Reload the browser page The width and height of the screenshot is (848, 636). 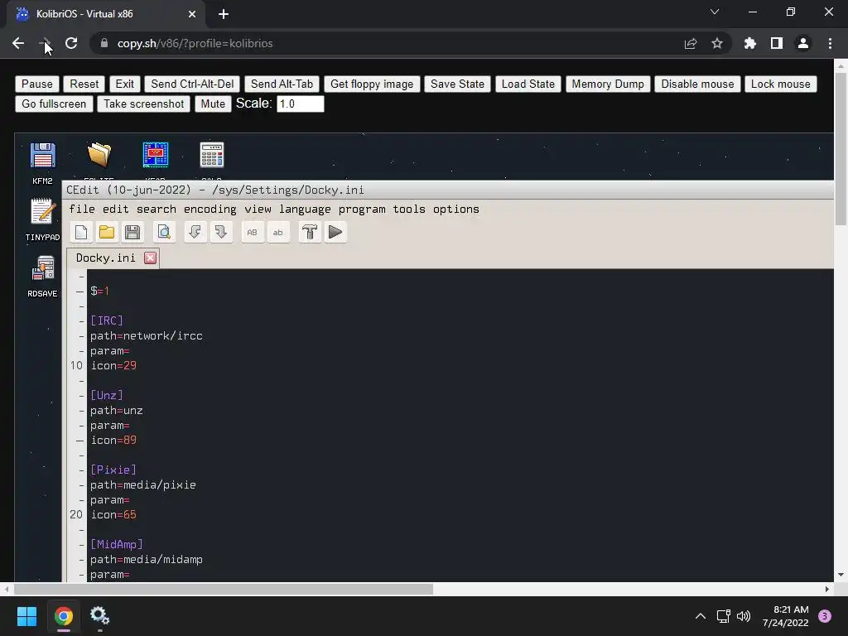pos(71,43)
